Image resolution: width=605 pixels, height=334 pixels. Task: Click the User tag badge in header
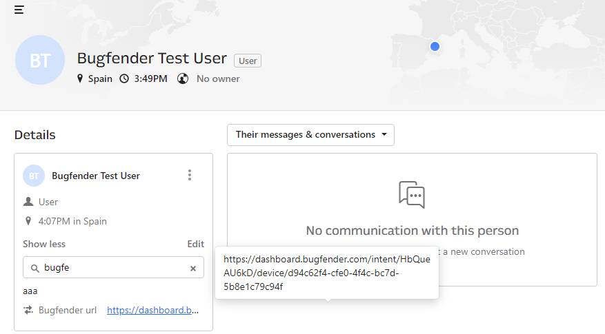point(248,61)
